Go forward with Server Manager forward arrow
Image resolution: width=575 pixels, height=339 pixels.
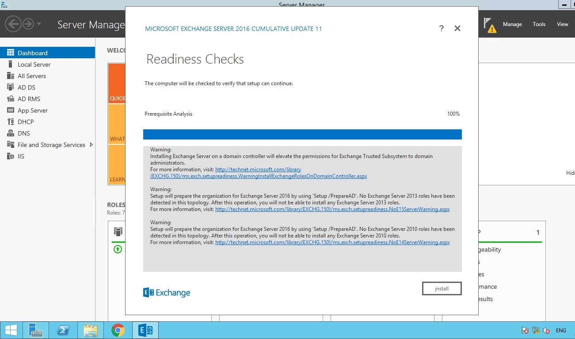pos(28,24)
